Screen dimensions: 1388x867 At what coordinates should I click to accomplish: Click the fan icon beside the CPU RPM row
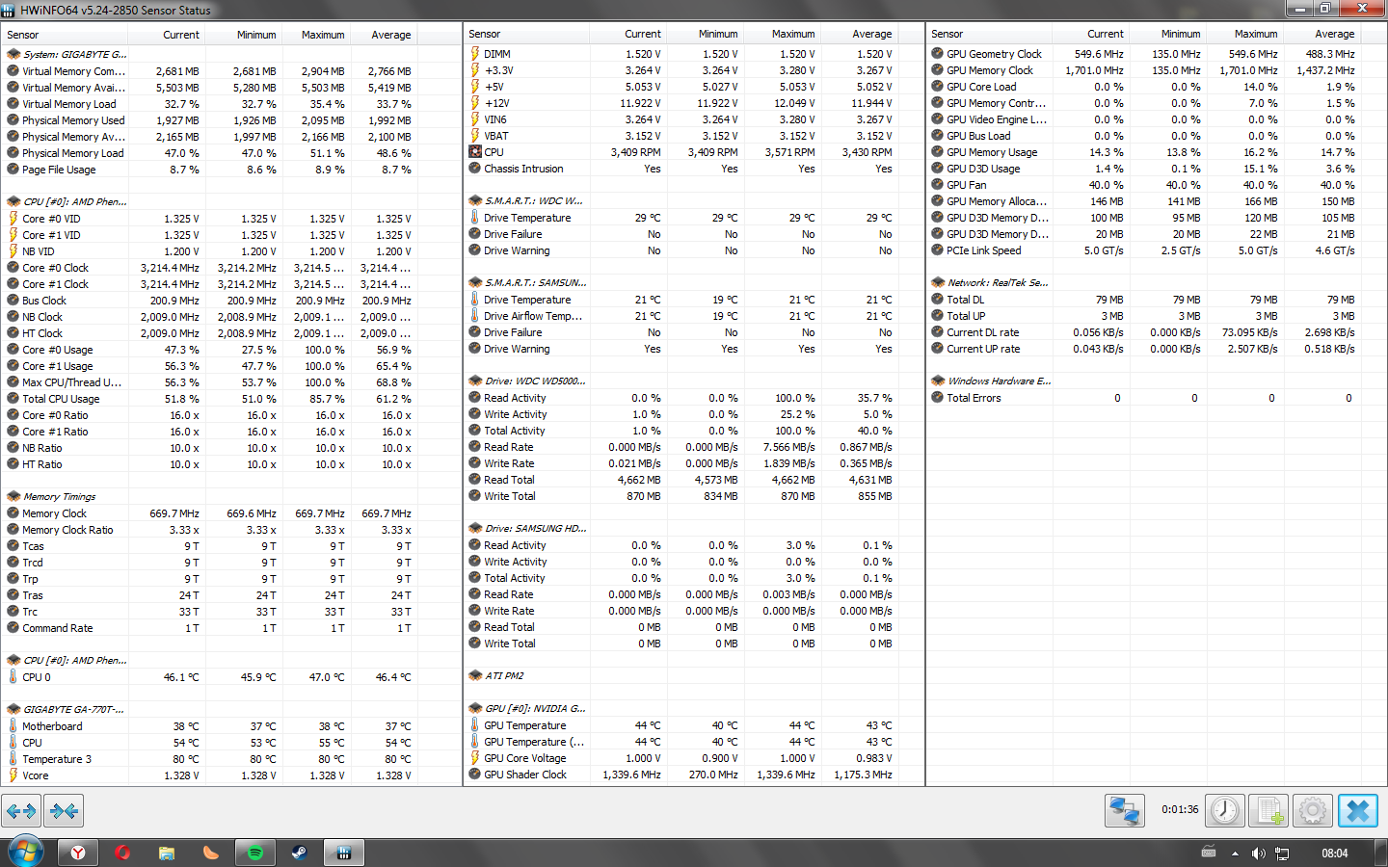475,152
